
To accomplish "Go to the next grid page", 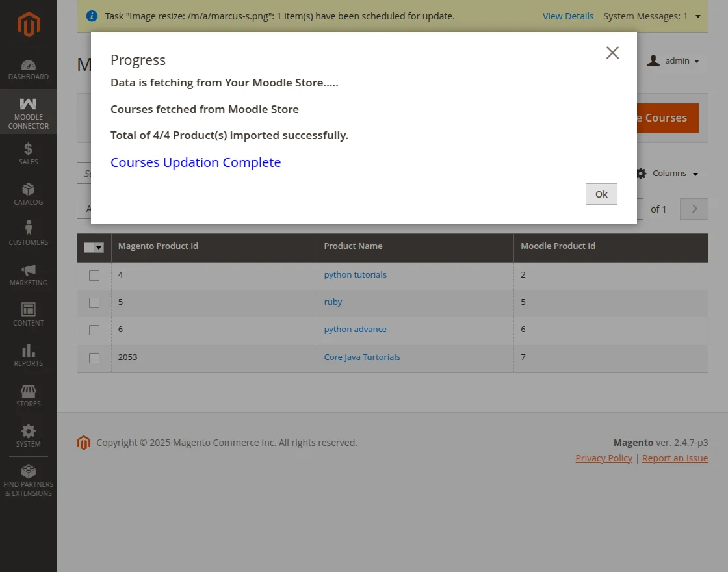I will [694, 209].
